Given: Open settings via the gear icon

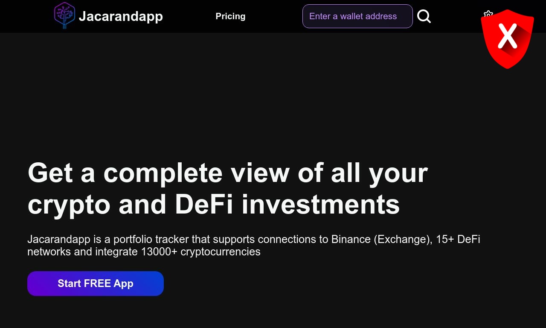Looking at the screenshot, I should pos(488,14).
